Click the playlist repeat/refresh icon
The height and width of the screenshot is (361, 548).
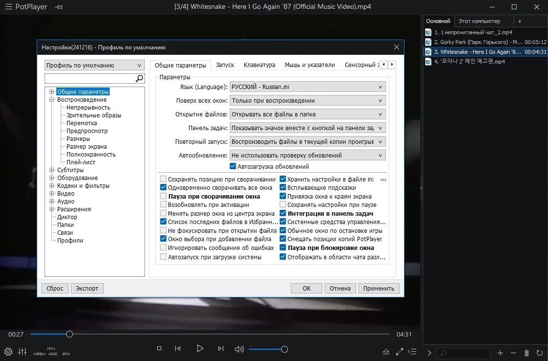[540, 353]
